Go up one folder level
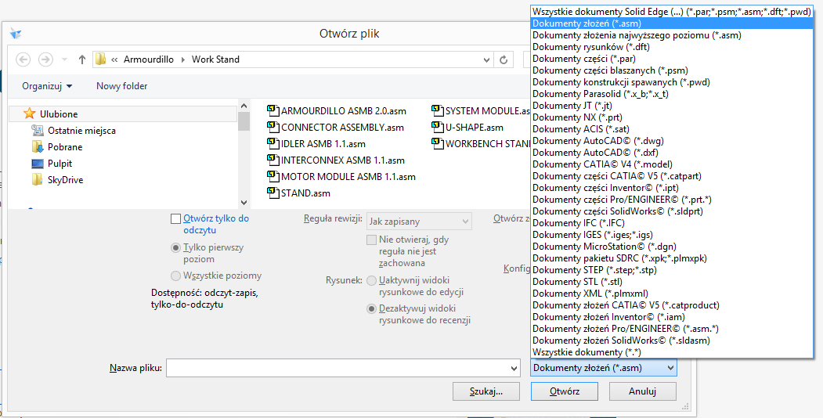Viewport: 823px width, 418px height. (x=81, y=59)
